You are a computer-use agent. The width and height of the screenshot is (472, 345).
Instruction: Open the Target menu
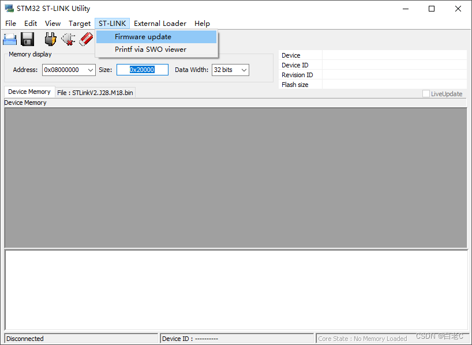[x=80, y=23]
